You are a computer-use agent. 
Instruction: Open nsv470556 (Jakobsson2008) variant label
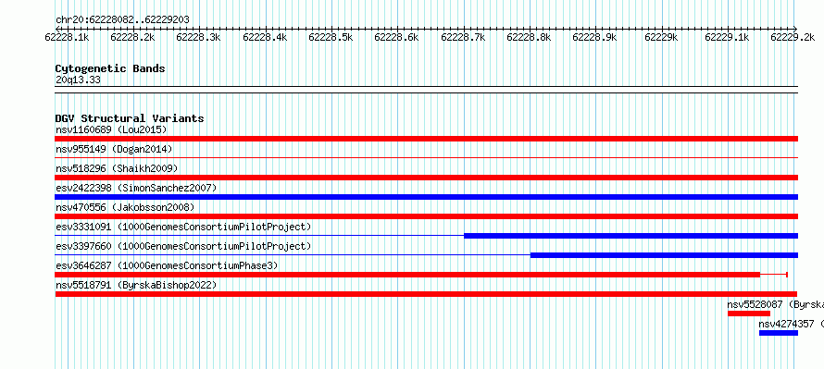[x=125, y=207]
